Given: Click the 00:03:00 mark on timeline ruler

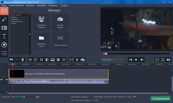Looking at the screenshot, I should click(92, 64).
